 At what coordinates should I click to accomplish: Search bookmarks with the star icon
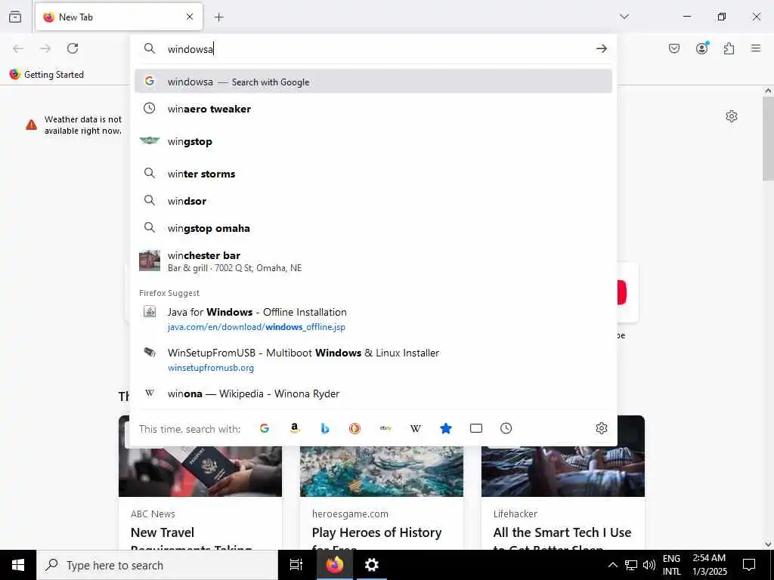(x=446, y=428)
